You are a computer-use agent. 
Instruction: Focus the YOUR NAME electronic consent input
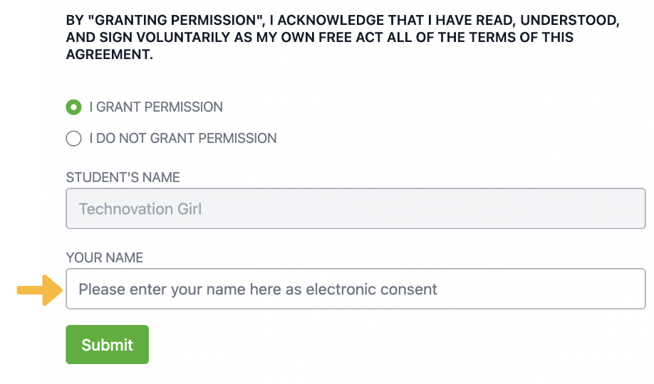point(355,289)
